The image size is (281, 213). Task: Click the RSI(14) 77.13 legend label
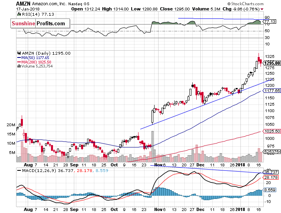[x=38, y=14]
